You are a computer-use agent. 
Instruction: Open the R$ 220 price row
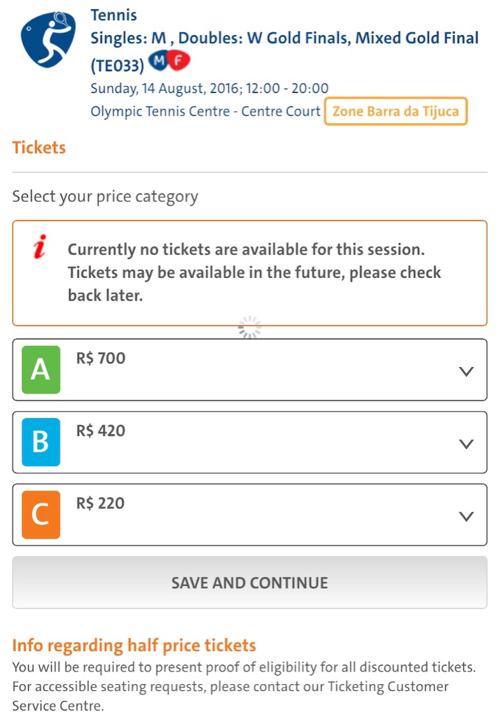pos(249,515)
